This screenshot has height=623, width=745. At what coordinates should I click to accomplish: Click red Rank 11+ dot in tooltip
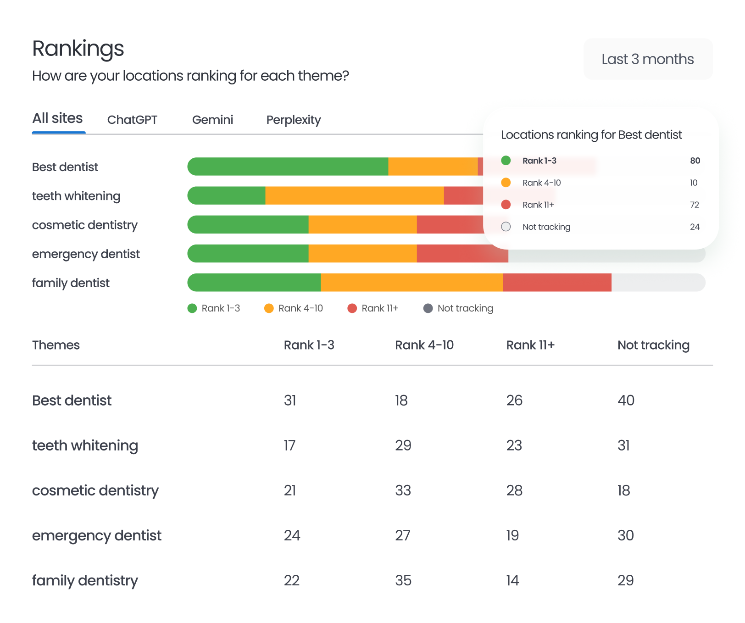(x=506, y=205)
